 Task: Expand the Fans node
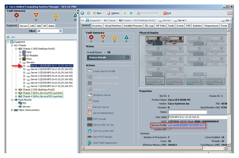click(20, 52)
